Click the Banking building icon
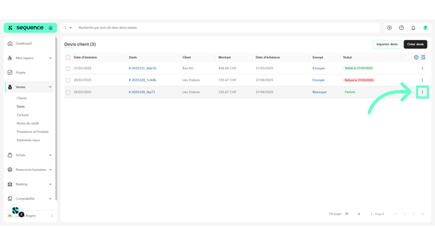435x245 pixels. tap(10, 184)
